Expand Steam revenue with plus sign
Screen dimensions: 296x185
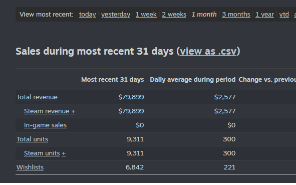tap(73, 111)
